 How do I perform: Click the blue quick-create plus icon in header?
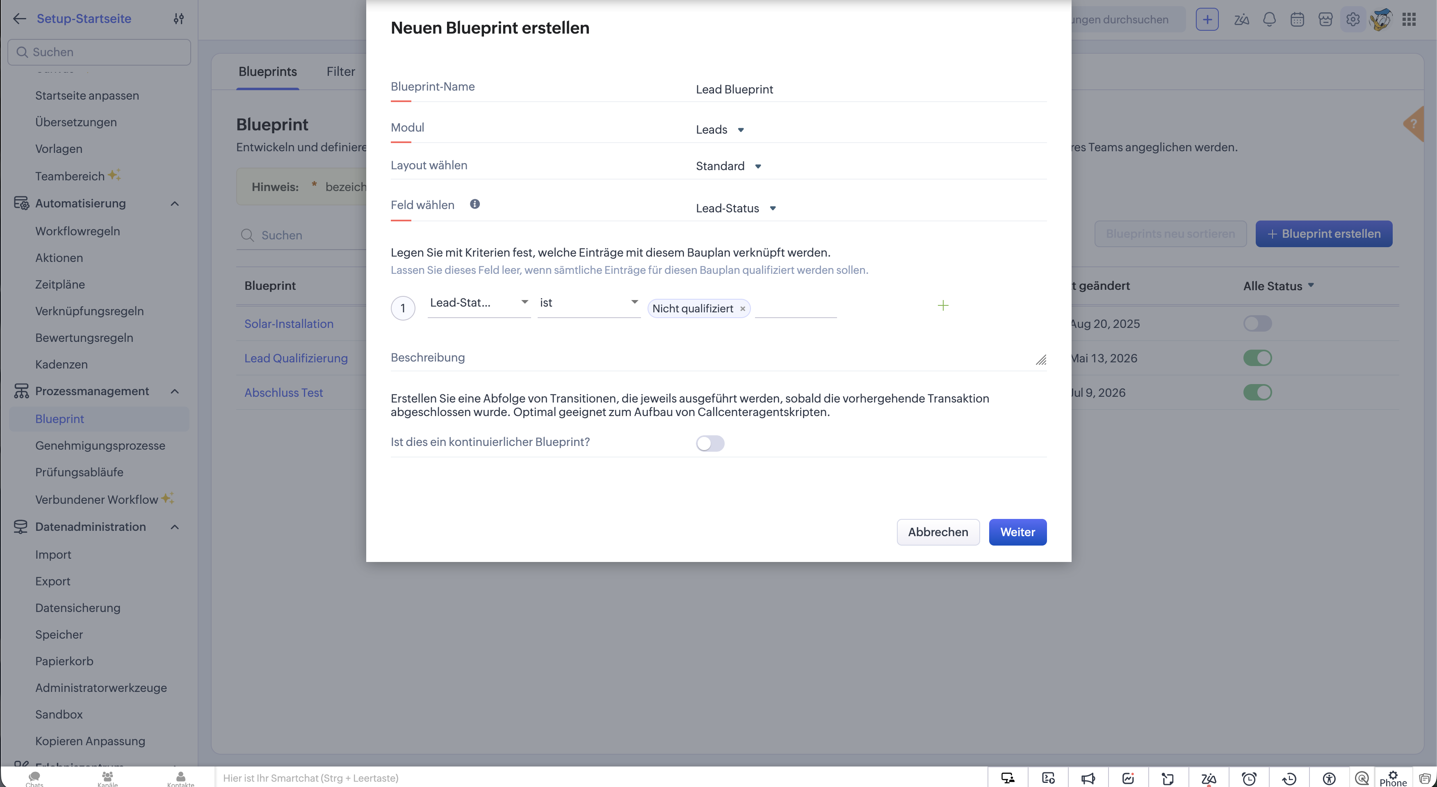[x=1207, y=20]
